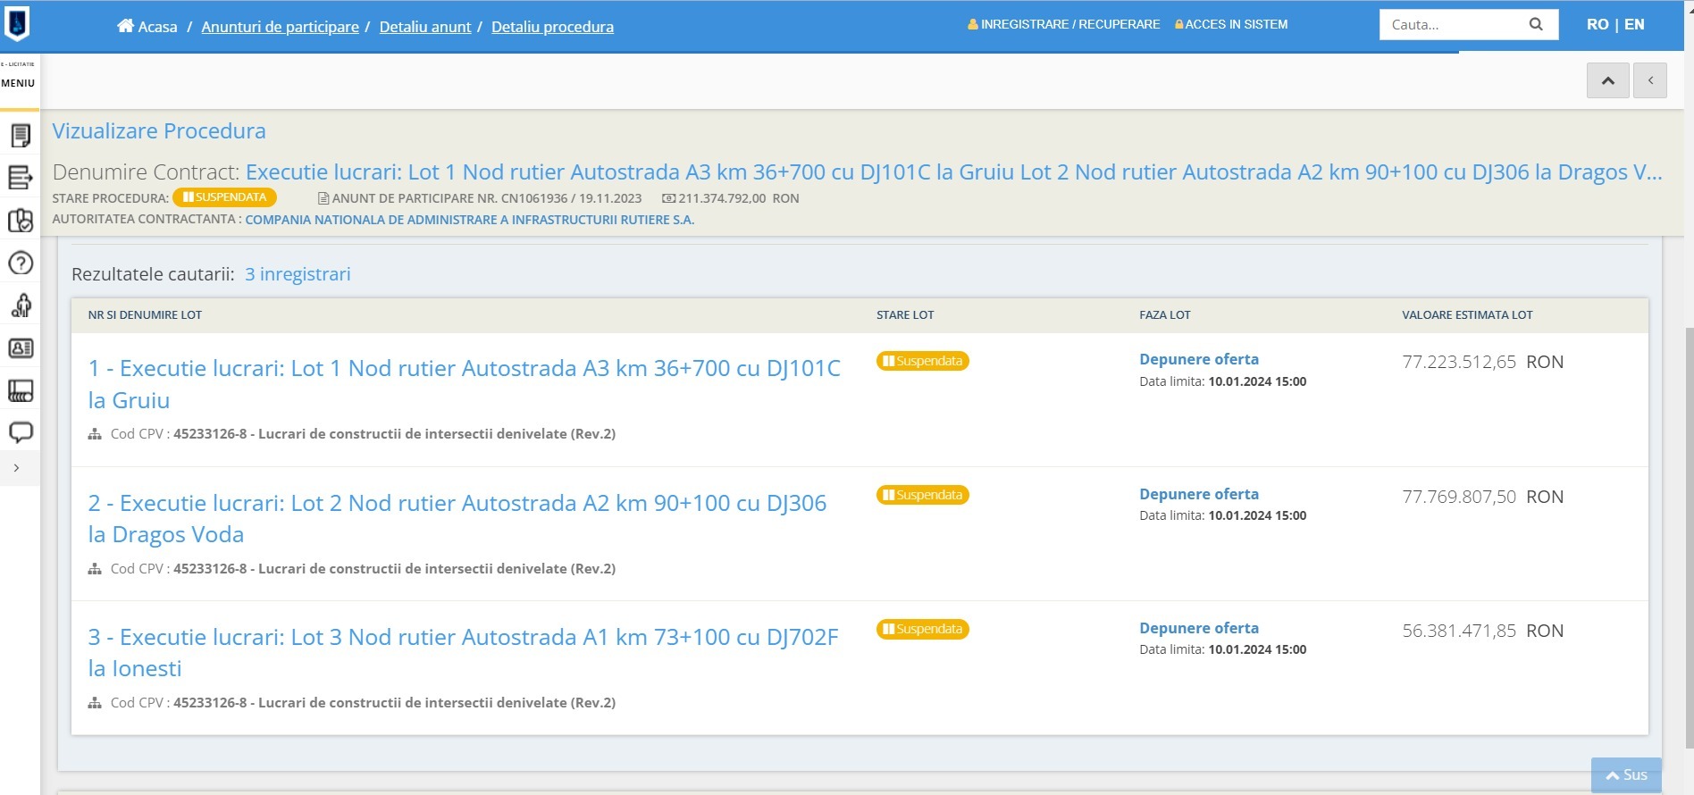1694x795 pixels.
Task: Collapse header with the up chevron button
Action: (x=1608, y=80)
